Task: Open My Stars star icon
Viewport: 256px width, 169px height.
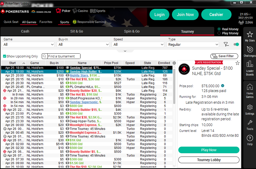Action: pos(250,34)
